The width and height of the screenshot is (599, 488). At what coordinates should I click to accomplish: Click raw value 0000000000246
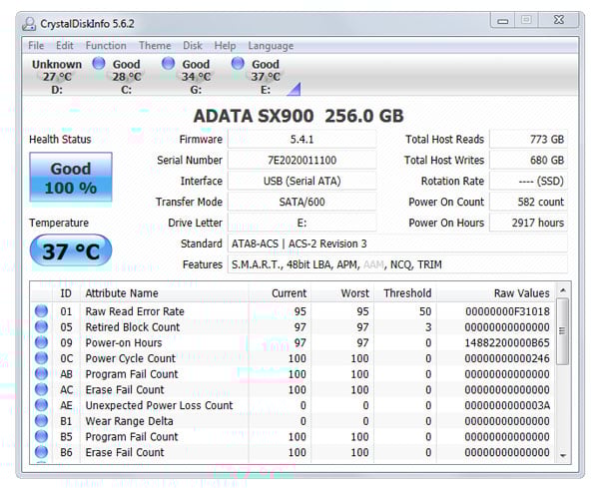[507, 358]
